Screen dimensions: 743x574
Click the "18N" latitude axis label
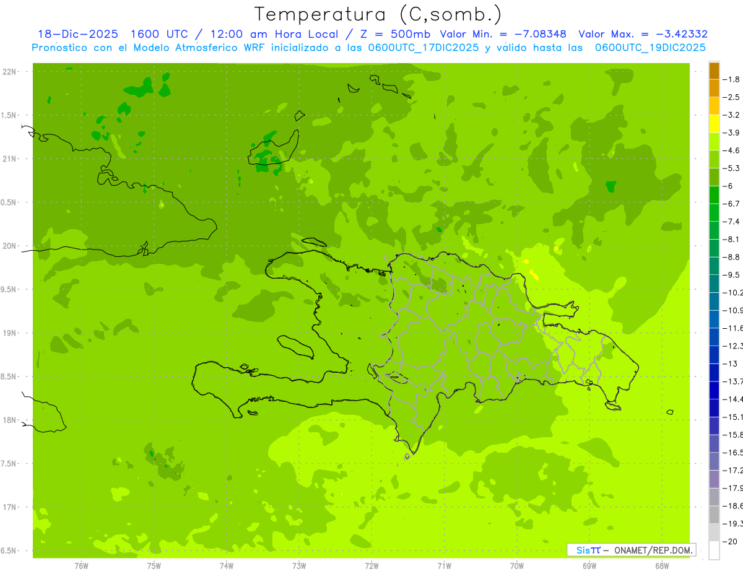coord(9,420)
